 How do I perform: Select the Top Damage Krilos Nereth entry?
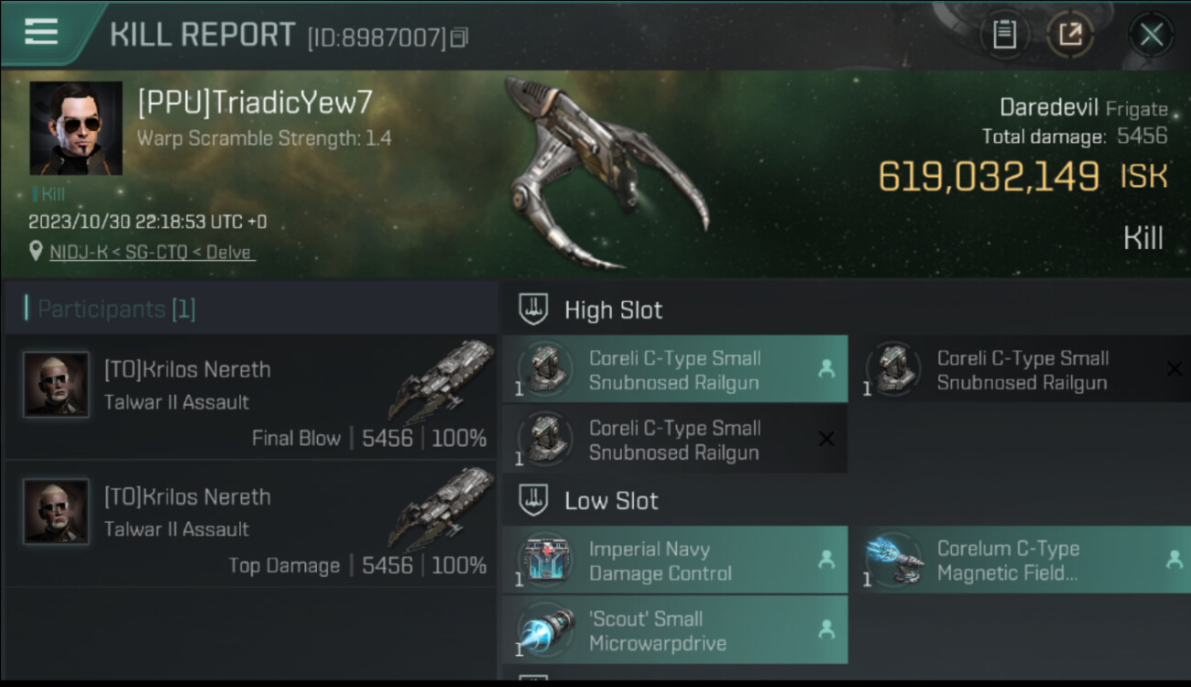[250, 523]
